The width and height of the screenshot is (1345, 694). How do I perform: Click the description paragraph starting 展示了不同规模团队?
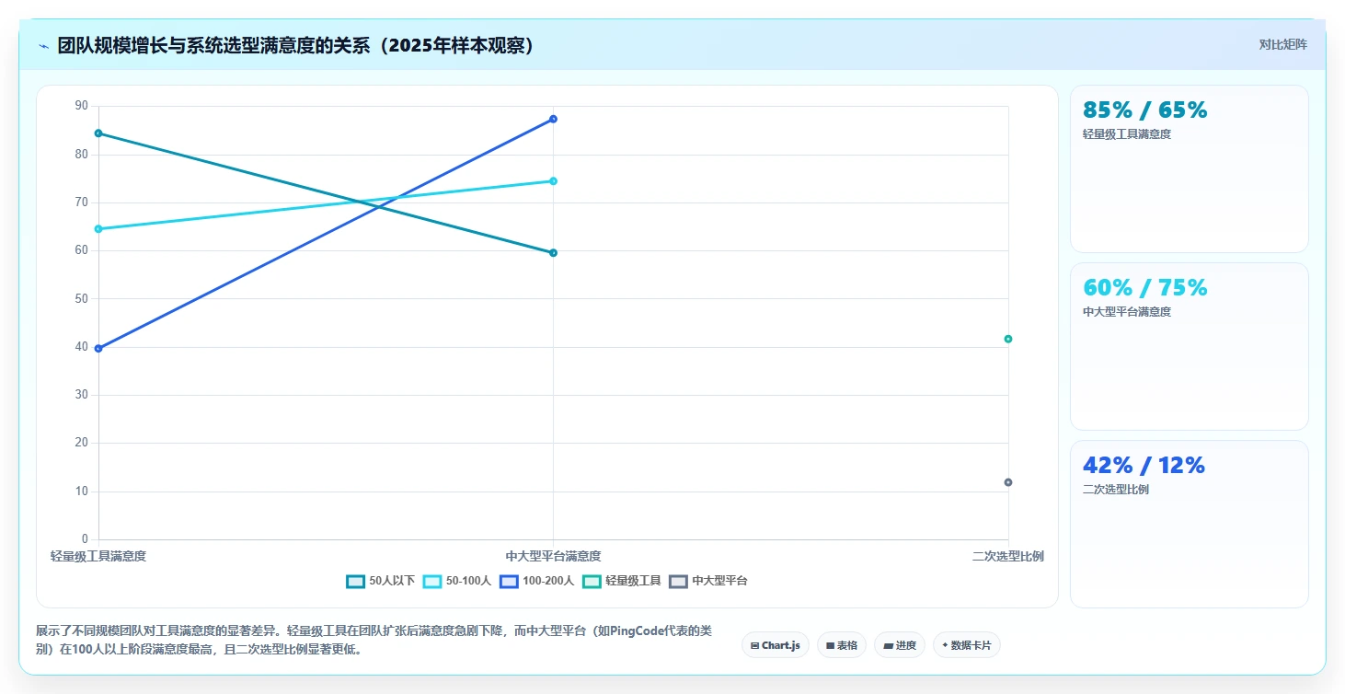(x=375, y=640)
